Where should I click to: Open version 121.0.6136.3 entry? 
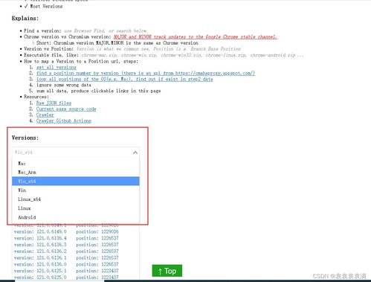(x=66, y=245)
